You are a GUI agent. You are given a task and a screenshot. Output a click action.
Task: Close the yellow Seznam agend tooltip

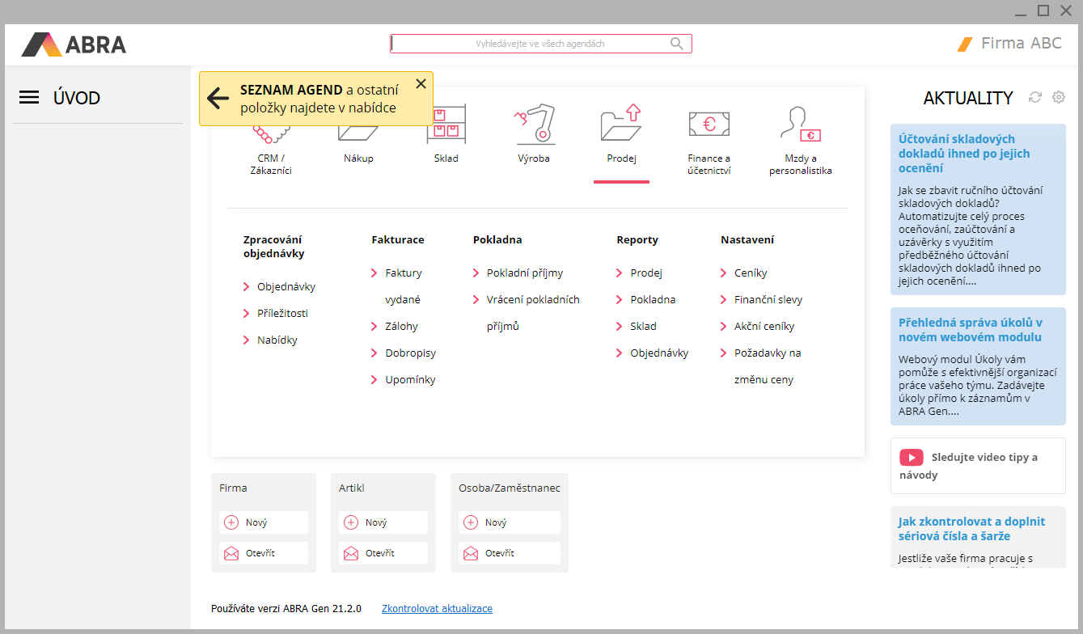421,83
